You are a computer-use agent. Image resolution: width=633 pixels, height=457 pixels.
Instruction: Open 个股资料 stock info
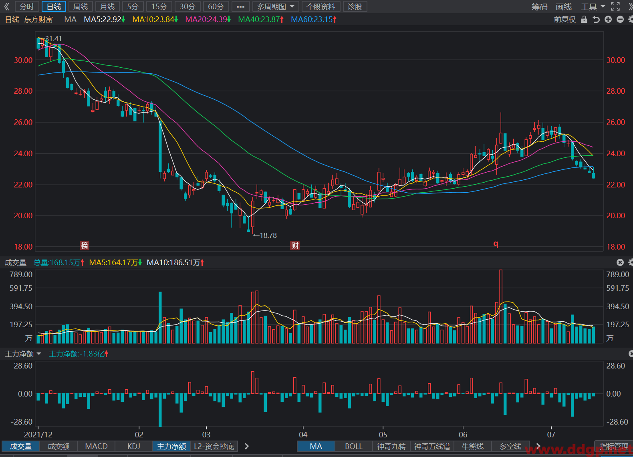321,7
